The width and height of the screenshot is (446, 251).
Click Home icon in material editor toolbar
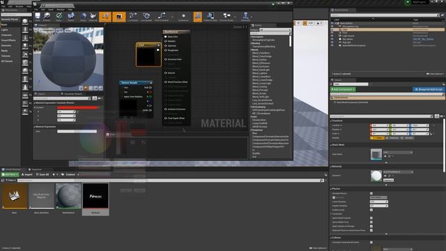[84, 16]
